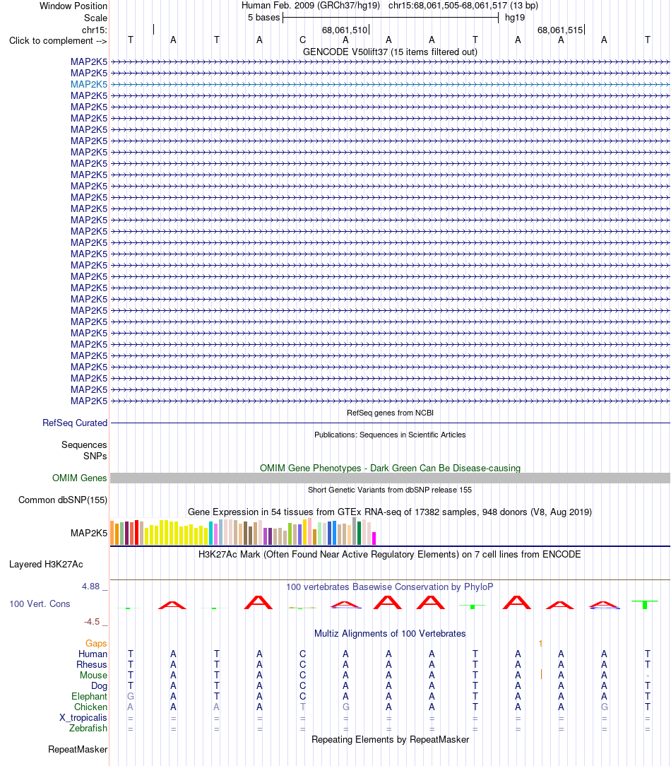Viewport: 671px width, 766px height.
Task: Click the orange Gaps row label
Action: (x=96, y=643)
